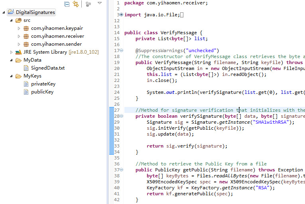
Task: Expand folded imports at line 3
Action: point(122,15)
